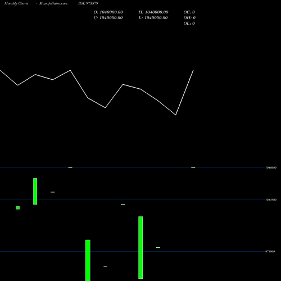Select the "OH: 0" readout
The width and height of the screenshot is (281, 281).
[x=189, y=18]
